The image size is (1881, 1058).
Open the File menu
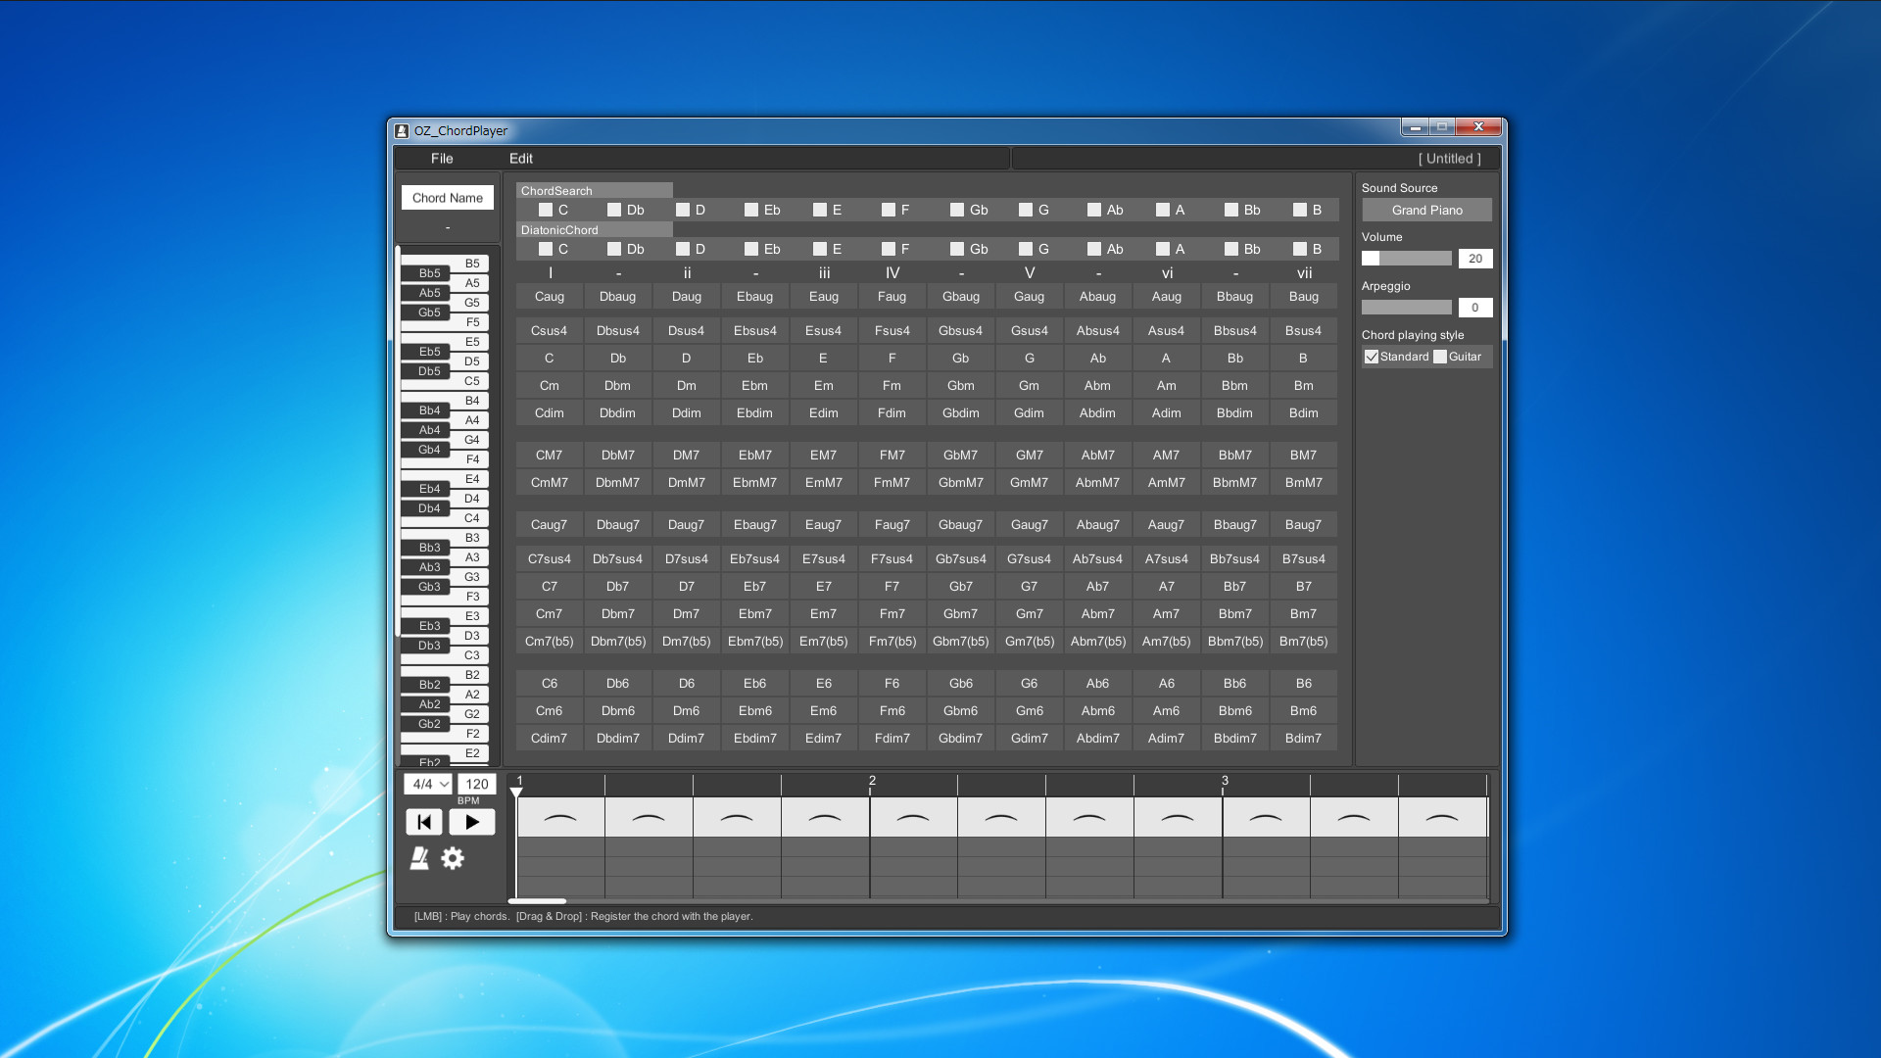coord(442,159)
